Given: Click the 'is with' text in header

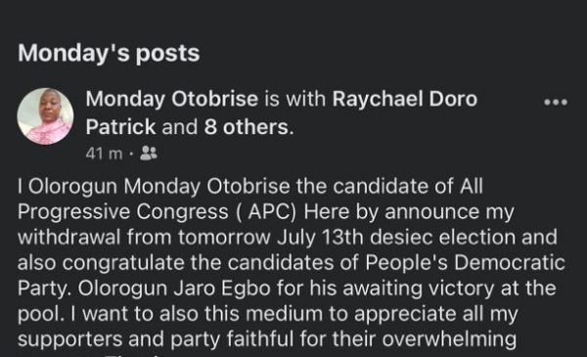Looking at the screenshot, I should pyautogui.click(x=295, y=99).
